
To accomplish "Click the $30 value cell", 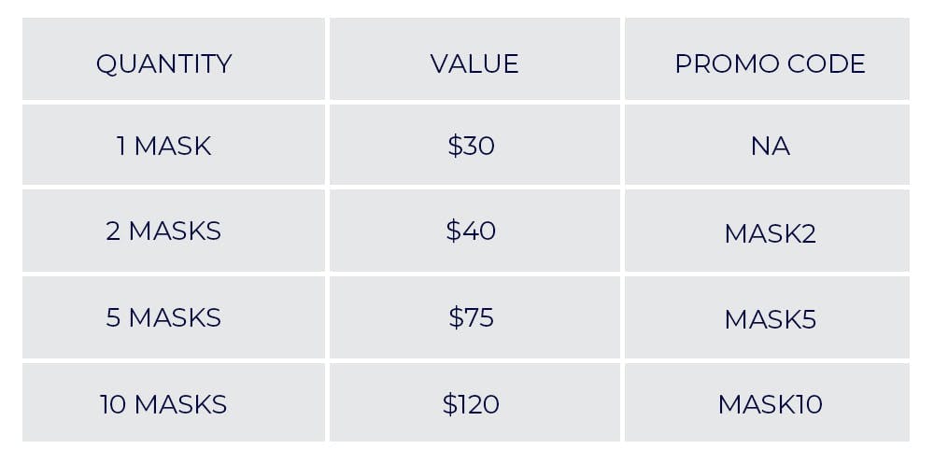I will [472, 146].
